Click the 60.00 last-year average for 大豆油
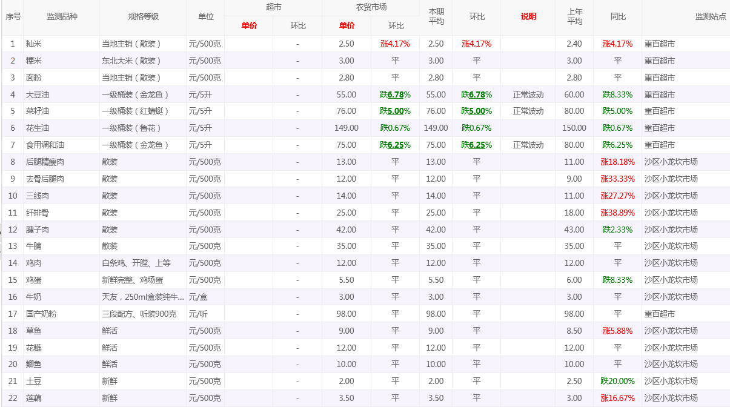 pyautogui.click(x=574, y=94)
